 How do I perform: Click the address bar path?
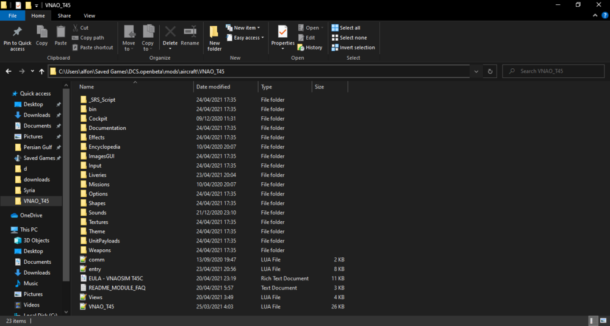coord(142,71)
